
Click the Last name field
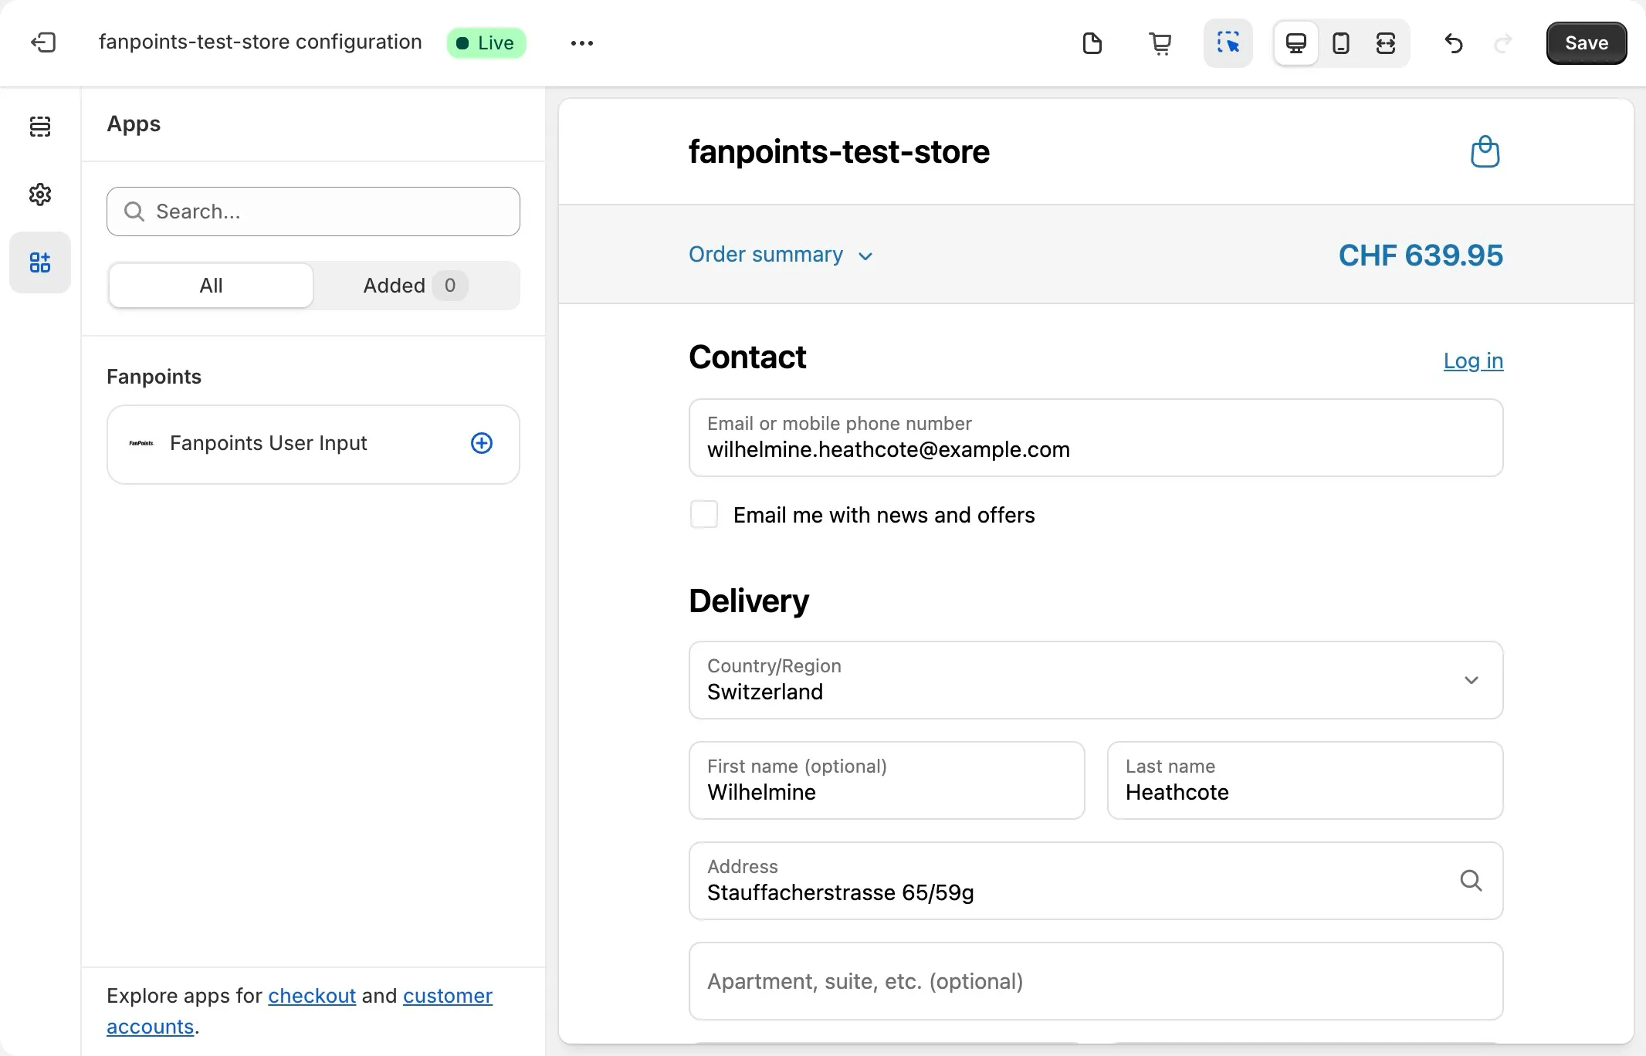point(1305,780)
